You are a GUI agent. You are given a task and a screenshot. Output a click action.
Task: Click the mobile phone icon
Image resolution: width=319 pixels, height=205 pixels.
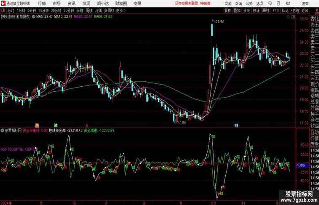278,3
